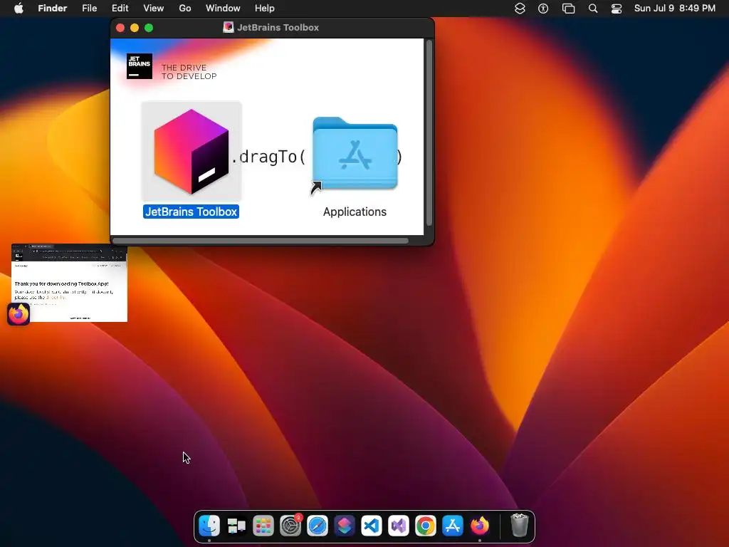Open the Firefox download page window thumbnail
This screenshot has height=547, width=729.
tap(69, 282)
